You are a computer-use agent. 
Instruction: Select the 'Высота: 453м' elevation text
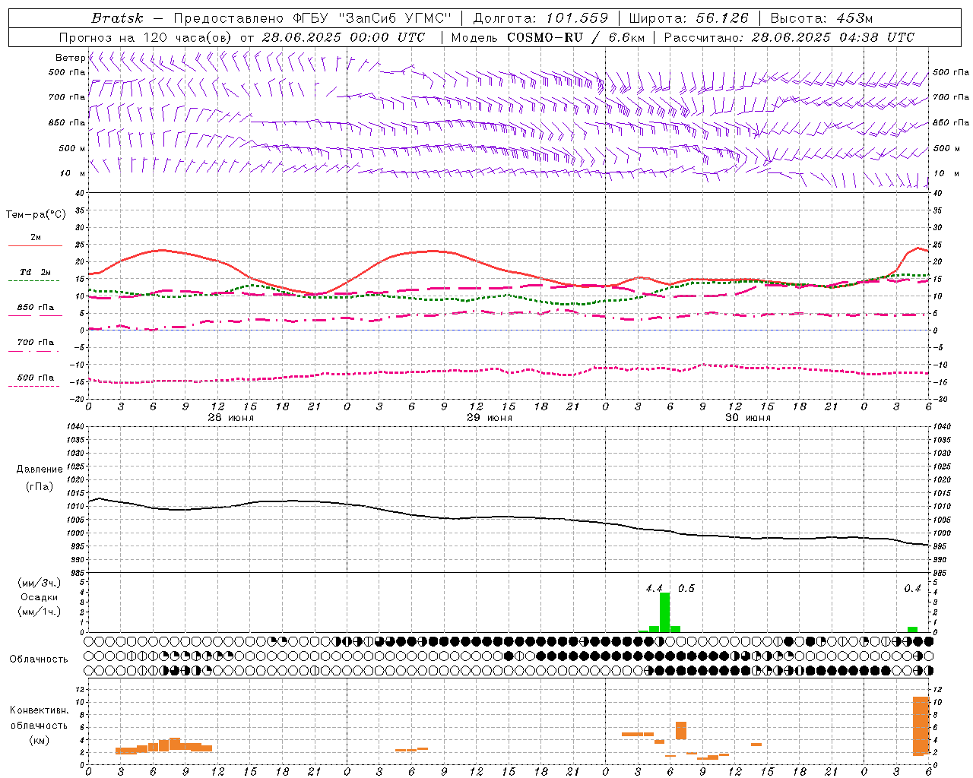(822, 18)
